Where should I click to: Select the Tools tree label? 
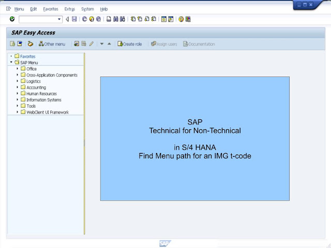[31, 106]
